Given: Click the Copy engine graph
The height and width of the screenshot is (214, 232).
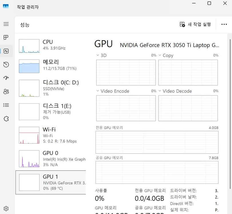Looking at the screenshot, I should (x=188, y=72).
